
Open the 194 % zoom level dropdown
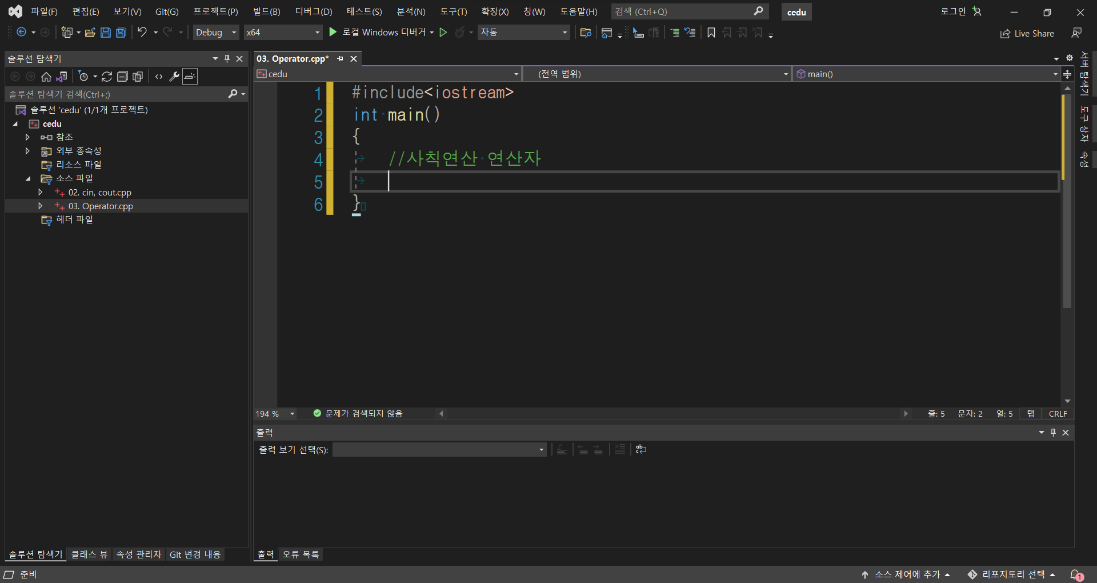[275, 414]
